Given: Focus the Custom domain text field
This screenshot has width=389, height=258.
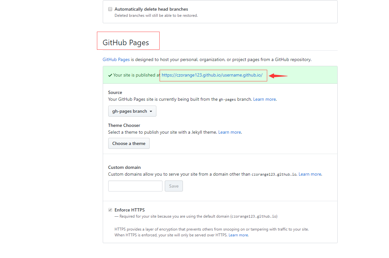Looking at the screenshot, I should [135, 186].
